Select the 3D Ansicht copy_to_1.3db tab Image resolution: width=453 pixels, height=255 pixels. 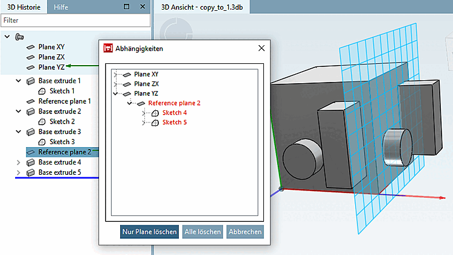point(202,7)
